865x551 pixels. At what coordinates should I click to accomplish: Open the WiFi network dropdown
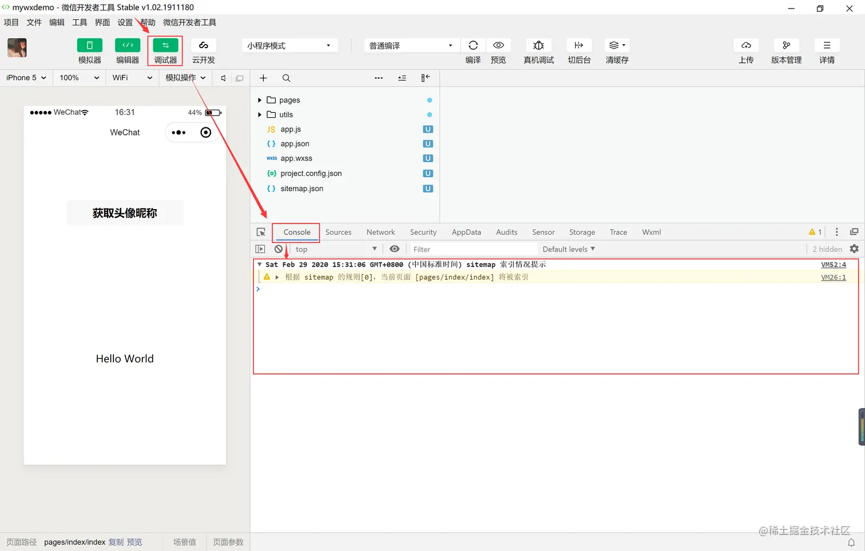pos(132,78)
